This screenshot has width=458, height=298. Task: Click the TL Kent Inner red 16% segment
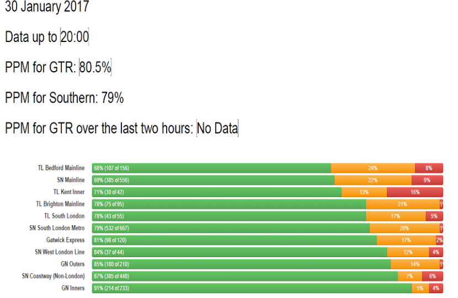[414, 192]
